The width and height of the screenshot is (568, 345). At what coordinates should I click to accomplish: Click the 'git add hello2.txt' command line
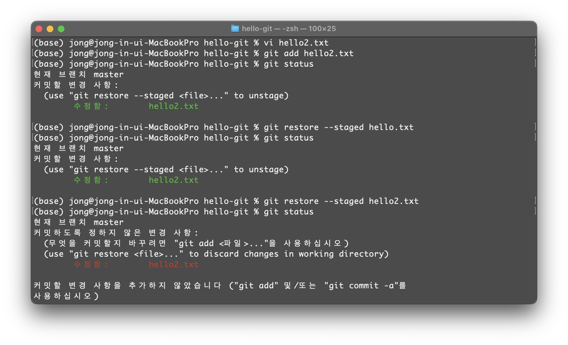(308, 53)
